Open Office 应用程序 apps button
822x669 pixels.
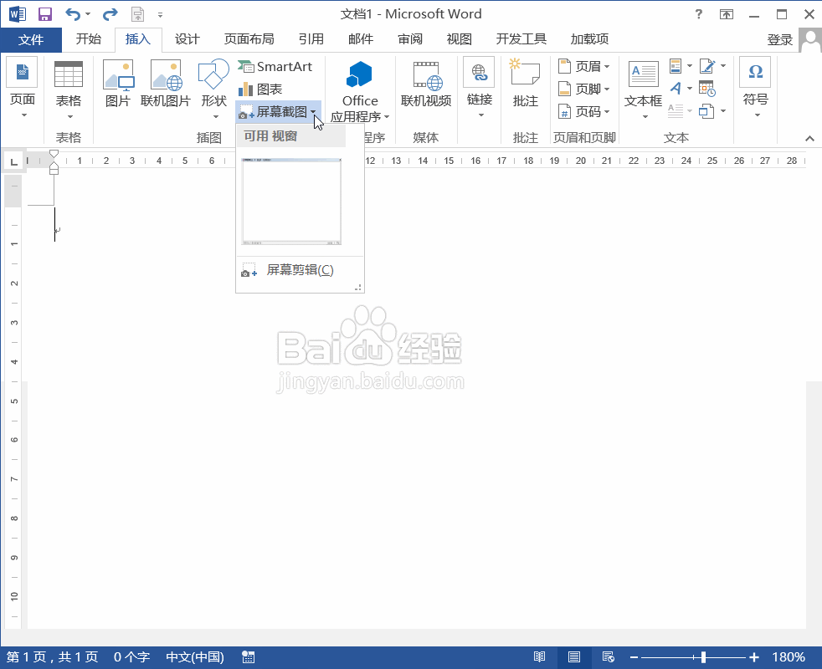360,92
